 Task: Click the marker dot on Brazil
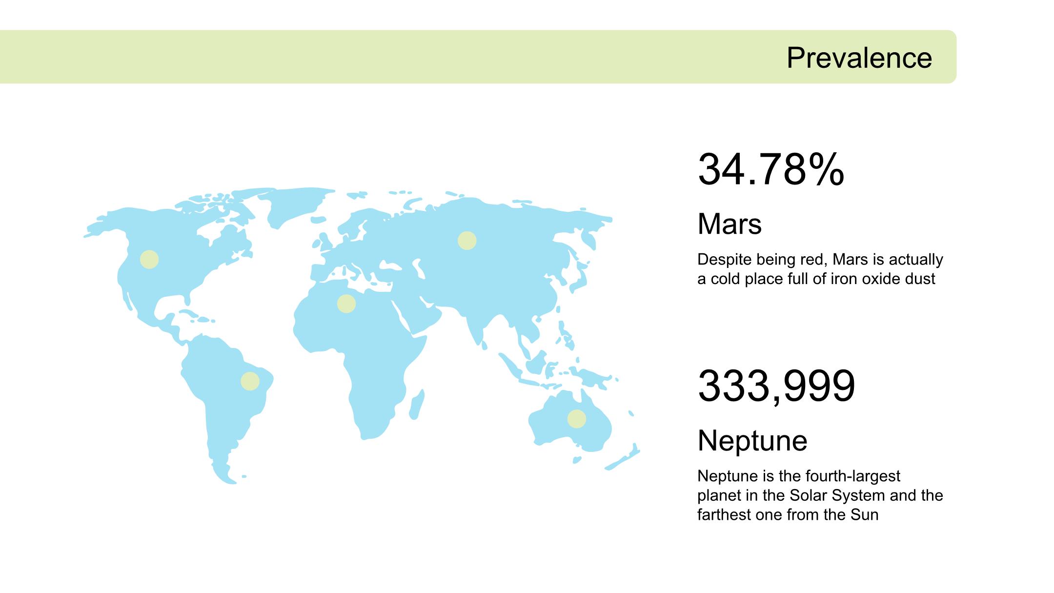click(250, 381)
